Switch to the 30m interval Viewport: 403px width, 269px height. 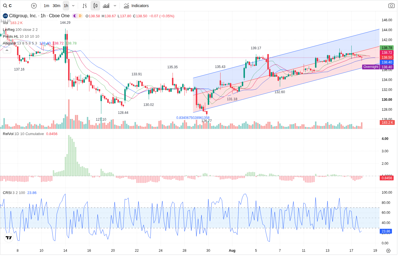point(56,6)
